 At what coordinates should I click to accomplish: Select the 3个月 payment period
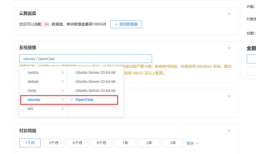[x=54, y=143]
